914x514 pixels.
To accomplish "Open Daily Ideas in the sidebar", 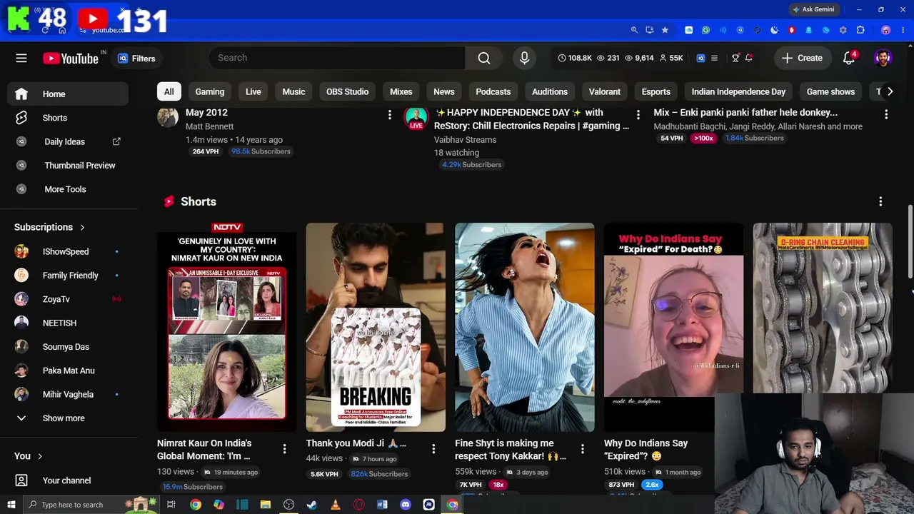I will (68, 141).
